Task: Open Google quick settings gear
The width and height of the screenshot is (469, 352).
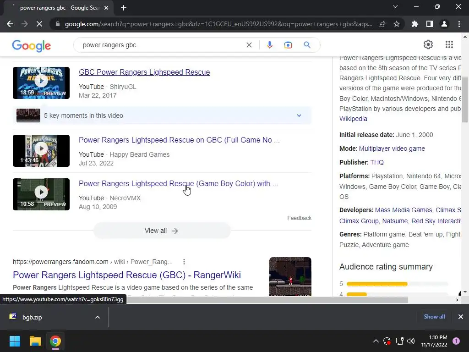Action: [x=428, y=44]
